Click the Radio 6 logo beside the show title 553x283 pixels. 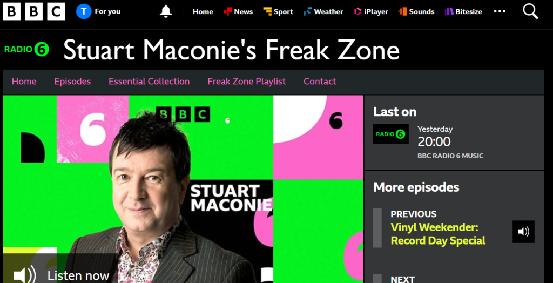pyautogui.click(x=26, y=49)
